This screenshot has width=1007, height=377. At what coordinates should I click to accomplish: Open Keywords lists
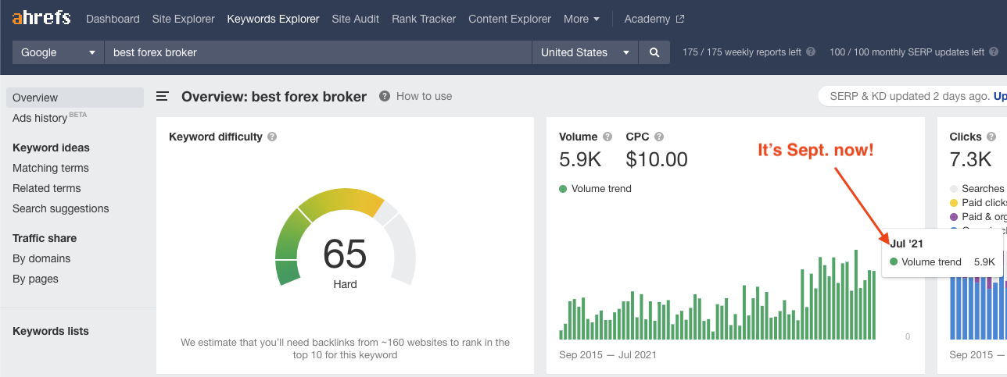tap(51, 331)
